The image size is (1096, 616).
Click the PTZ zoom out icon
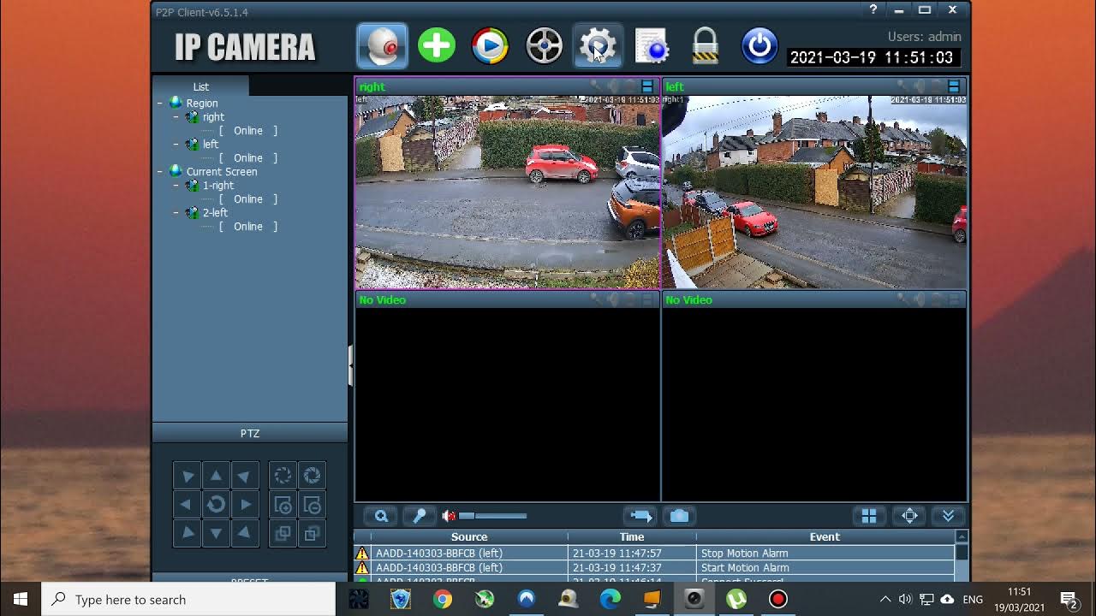312,505
